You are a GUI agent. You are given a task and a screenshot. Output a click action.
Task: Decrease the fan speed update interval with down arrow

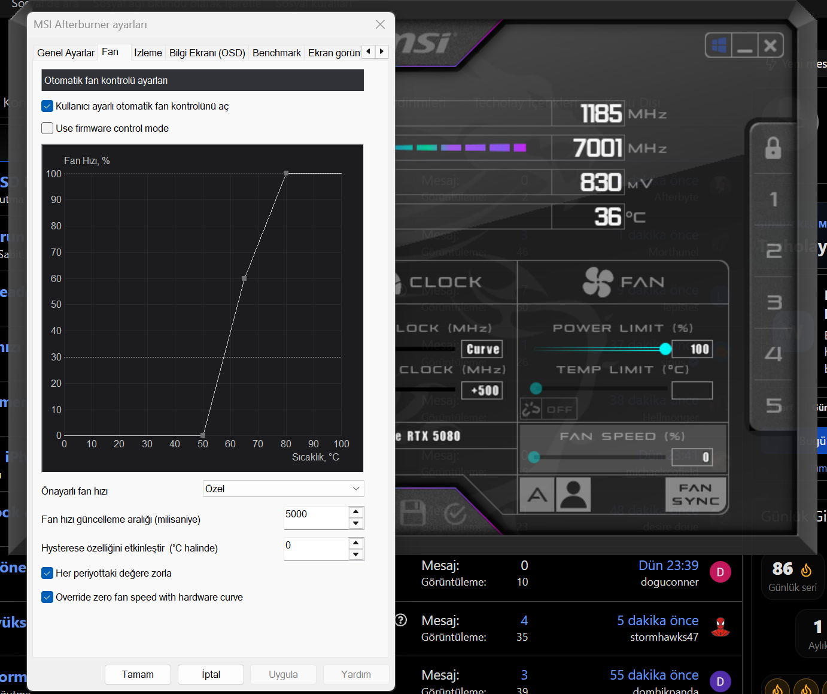tap(356, 523)
